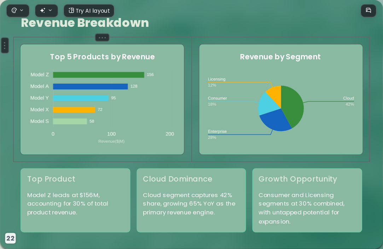Click the orange Model X bar
383x249 pixels.
tap(74, 110)
